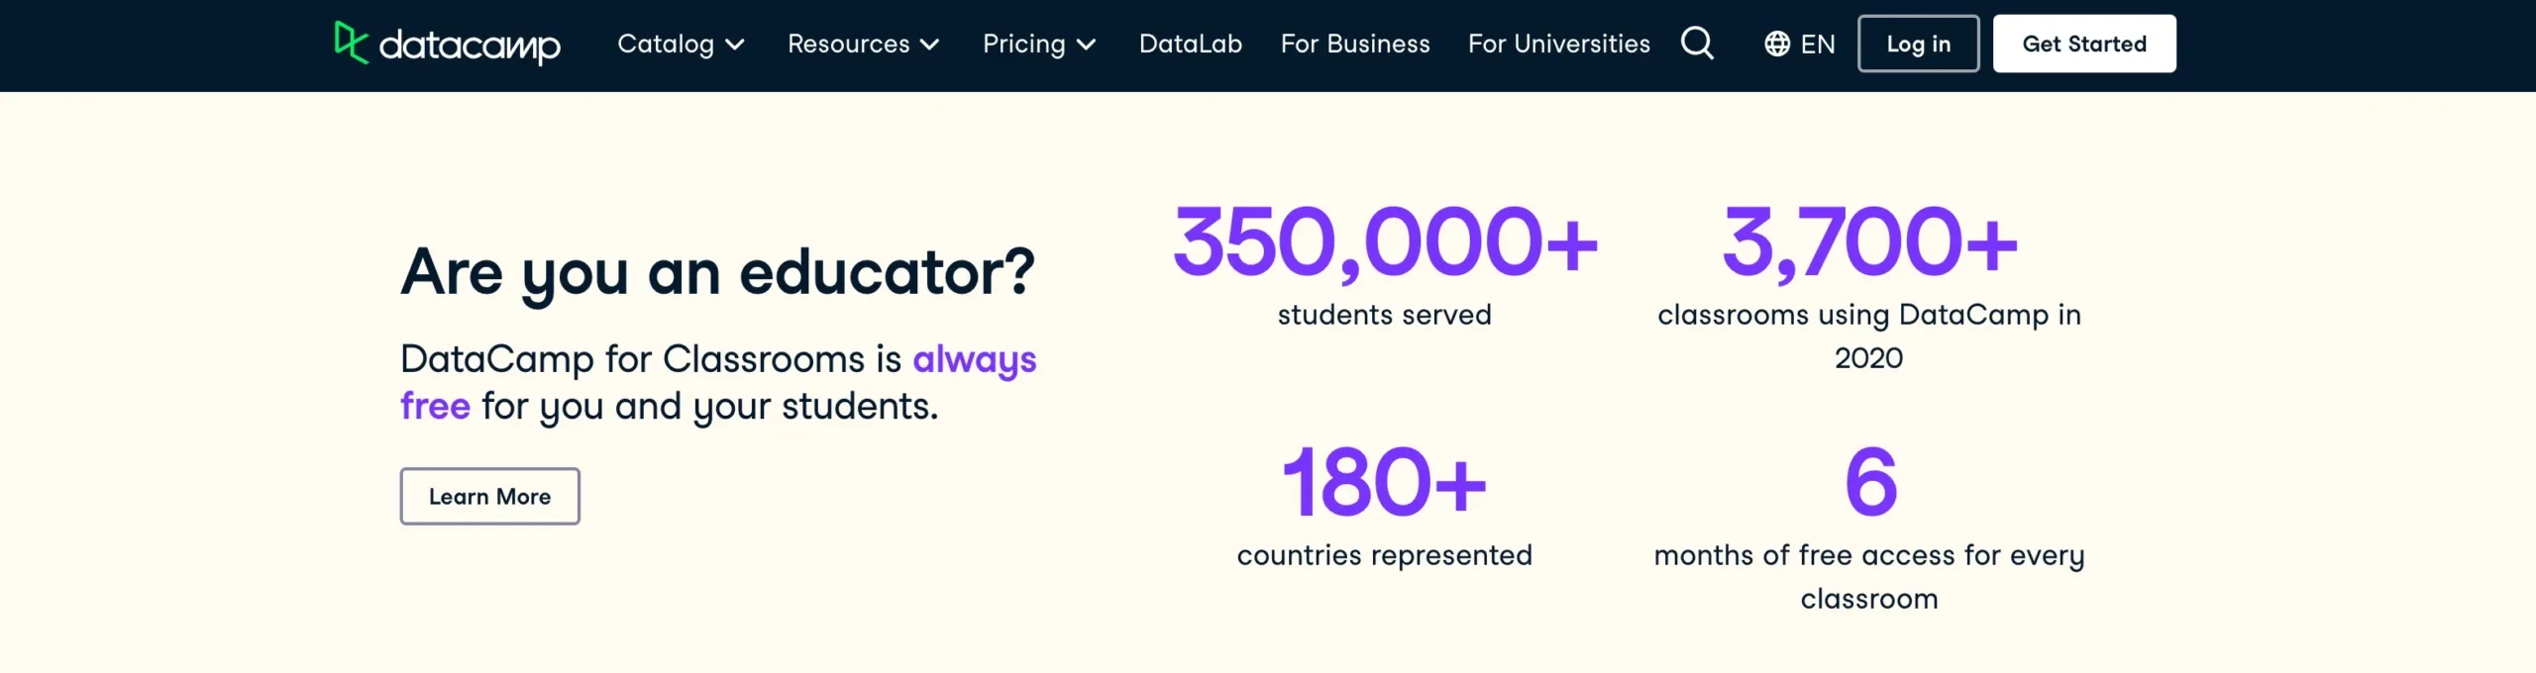The image size is (2536, 673).
Task: Click the 350,000+ students served figure
Action: tap(1384, 241)
